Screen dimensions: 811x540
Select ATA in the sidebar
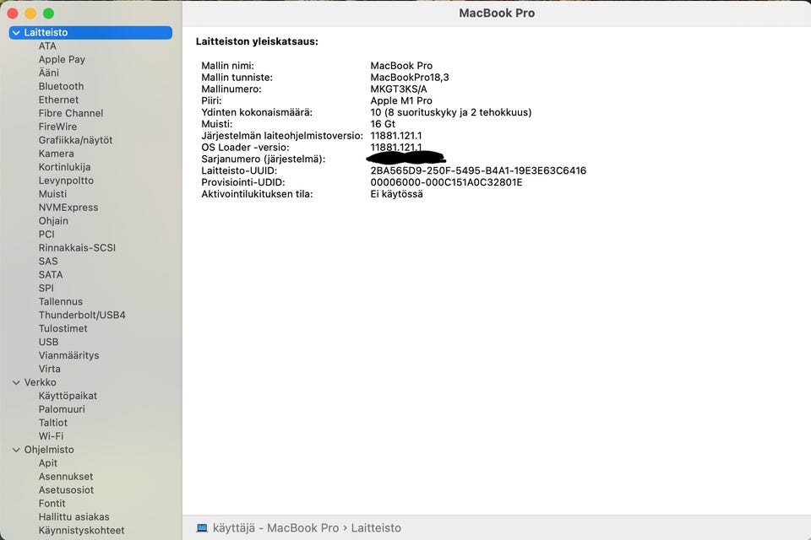pos(47,46)
